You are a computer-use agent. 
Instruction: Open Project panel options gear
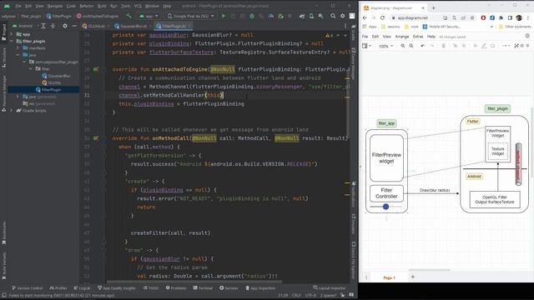click(x=65, y=26)
